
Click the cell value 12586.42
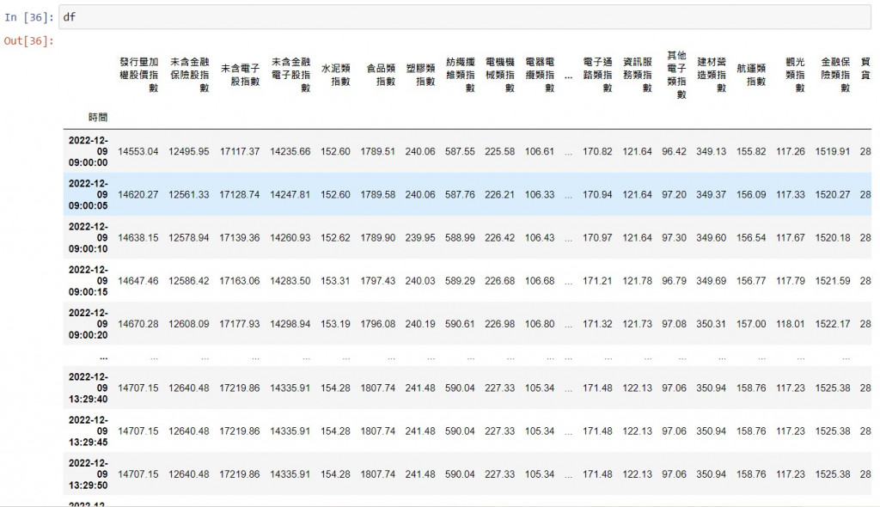[x=188, y=281]
